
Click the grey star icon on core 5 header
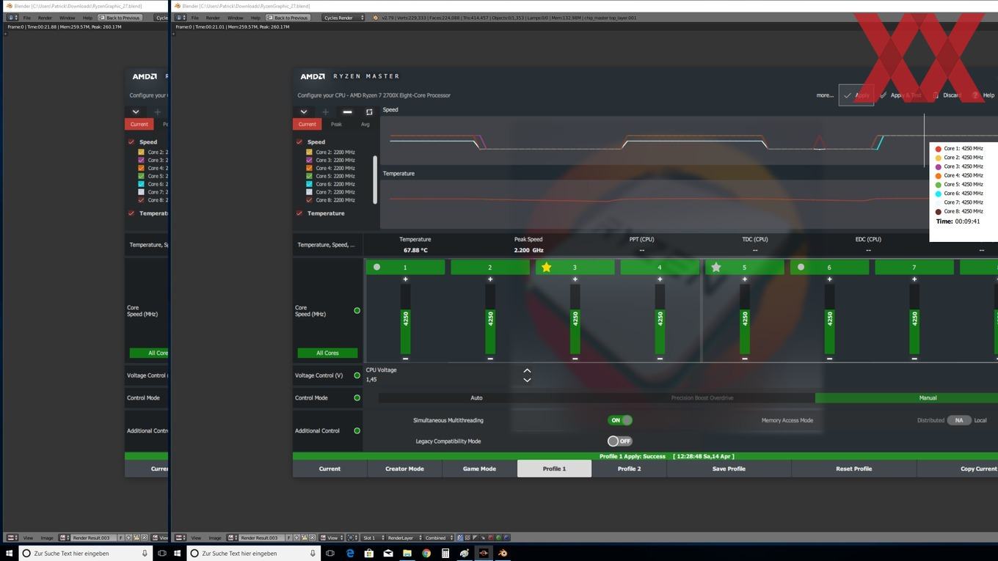click(x=716, y=268)
